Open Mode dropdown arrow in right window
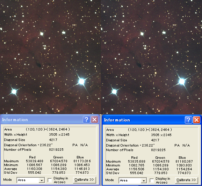Viewport: 202px width, 186px height. pos(144,181)
